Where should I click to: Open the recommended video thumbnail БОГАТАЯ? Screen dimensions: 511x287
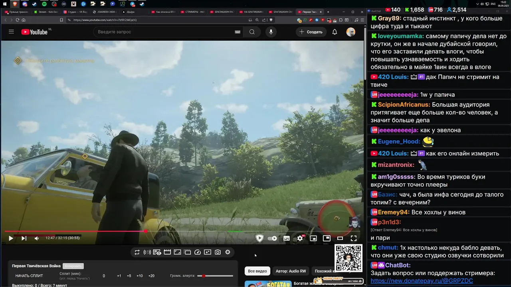[268, 284]
